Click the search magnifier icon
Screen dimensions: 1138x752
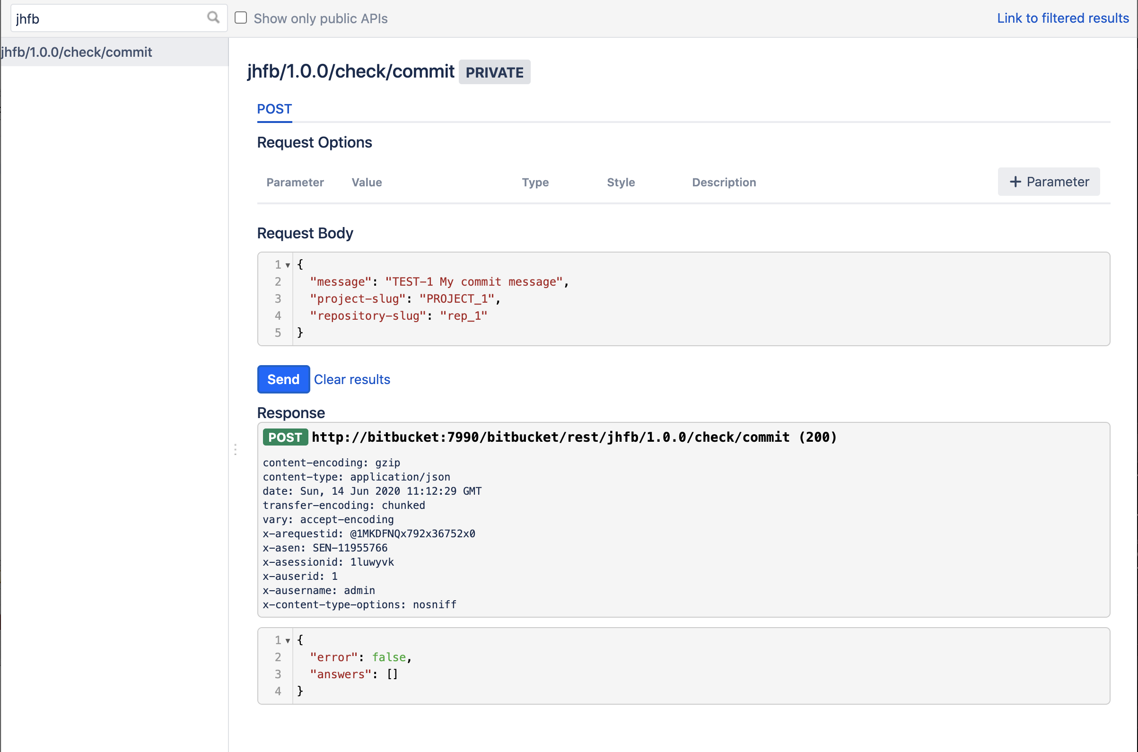click(213, 18)
